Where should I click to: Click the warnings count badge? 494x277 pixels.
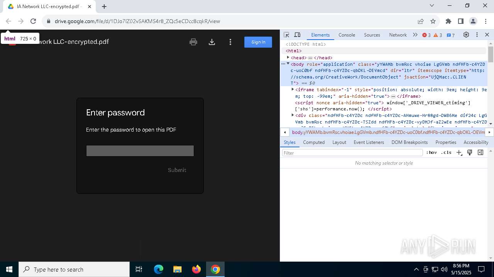pyautogui.click(x=438, y=35)
